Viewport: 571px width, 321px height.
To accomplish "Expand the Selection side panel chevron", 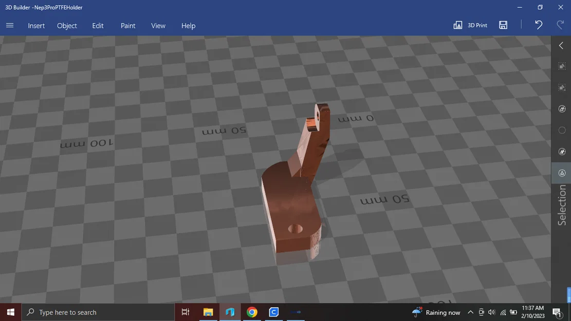I will click(561, 46).
